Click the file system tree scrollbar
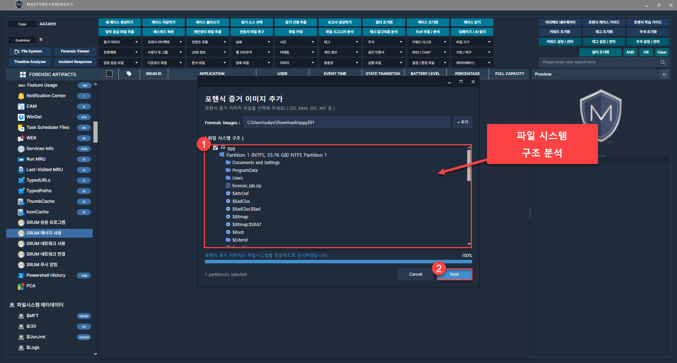Screen dimensions: 677x363 pyautogui.click(x=469, y=165)
